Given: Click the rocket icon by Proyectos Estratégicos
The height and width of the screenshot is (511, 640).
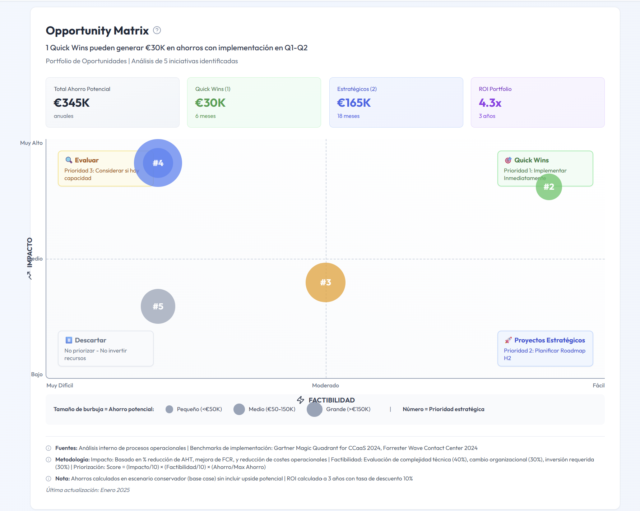Looking at the screenshot, I should 508,340.
